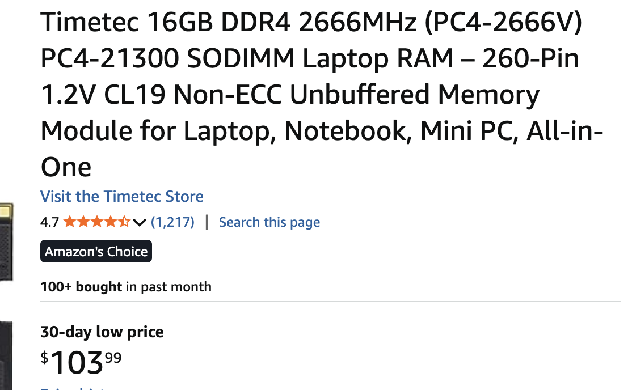Select the lower product thumbnail at left edge
The height and width of the screenshot is (390, 632).
click(x=6, y=354)
